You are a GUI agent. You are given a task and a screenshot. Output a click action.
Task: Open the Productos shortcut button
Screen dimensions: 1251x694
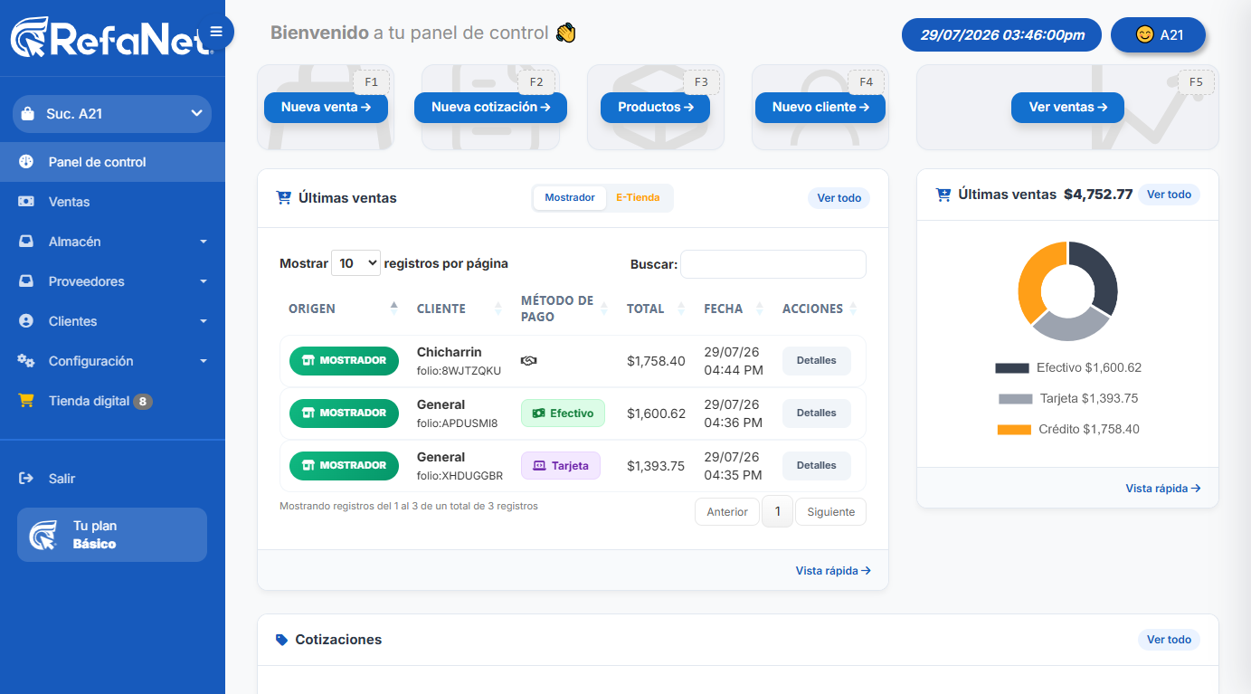click(656, 108)
